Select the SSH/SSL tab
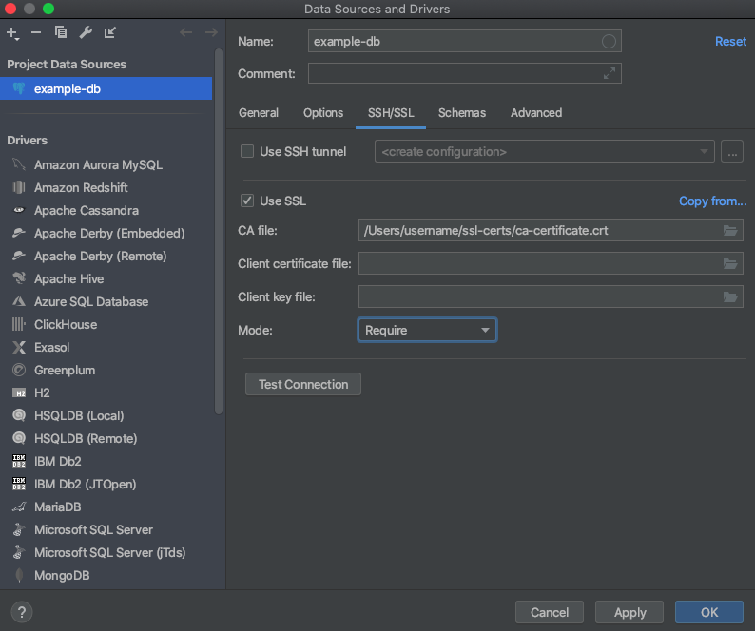The height and width of the screenshot is (631, 755). click(x=391, y=113)
